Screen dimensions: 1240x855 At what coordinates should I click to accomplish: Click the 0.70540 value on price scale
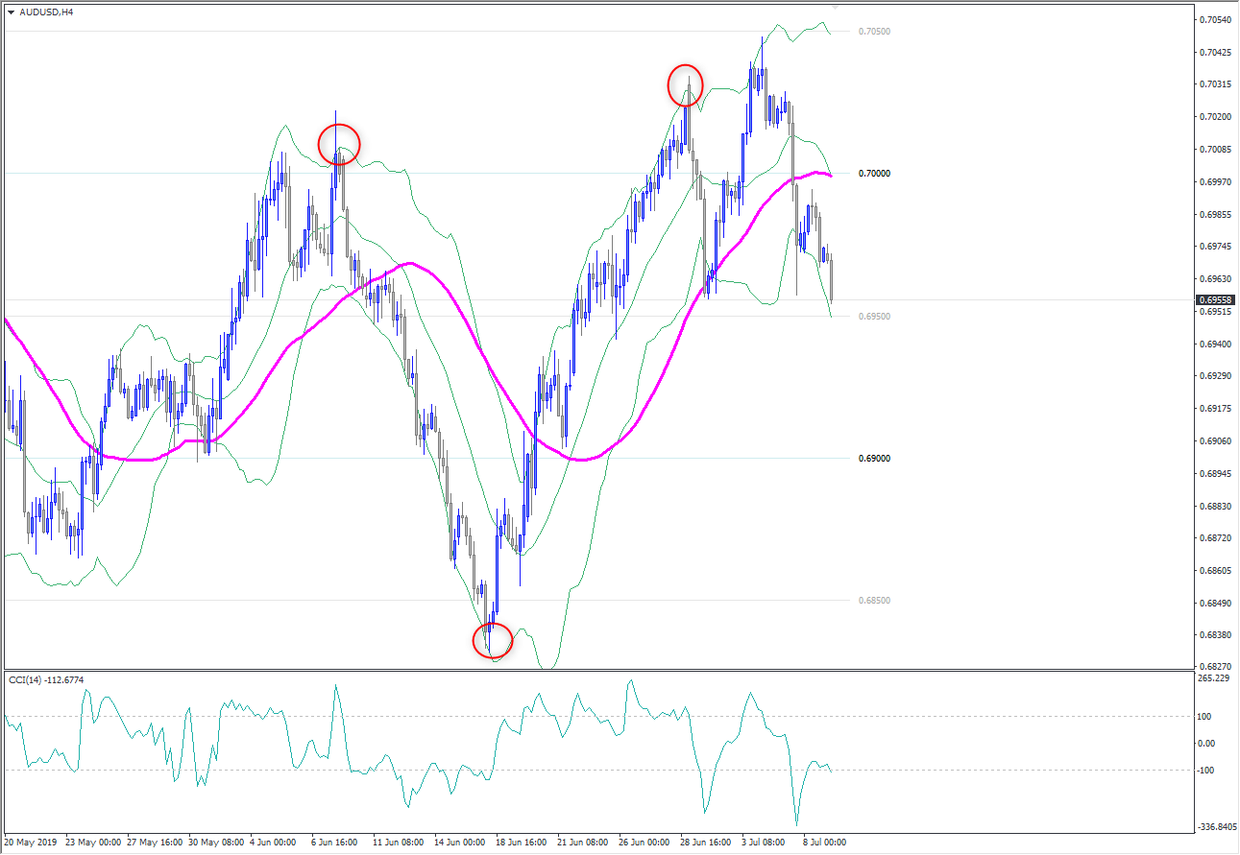click(x=1215, y=19)
